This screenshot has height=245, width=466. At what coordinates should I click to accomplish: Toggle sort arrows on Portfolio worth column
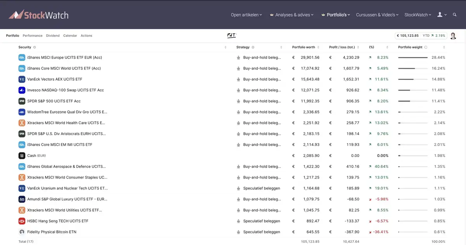click(x=318, y=47)
